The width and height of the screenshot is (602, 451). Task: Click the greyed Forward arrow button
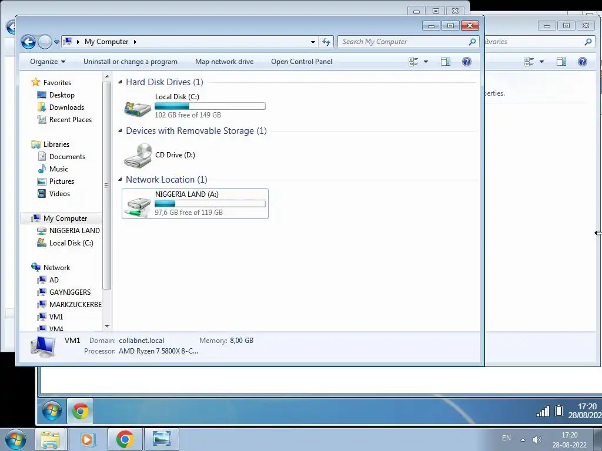click(45, 42)
